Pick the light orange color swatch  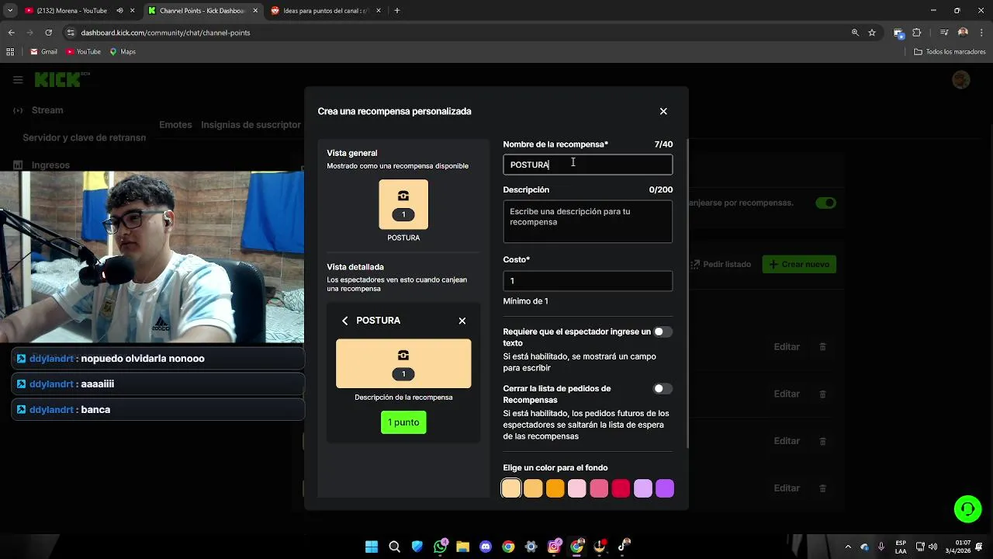click(533, 488)
